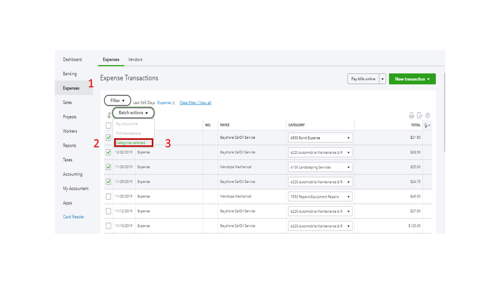Open the Filter dropdown
This screenshot has width=502, height=282.
coord(118,100)
